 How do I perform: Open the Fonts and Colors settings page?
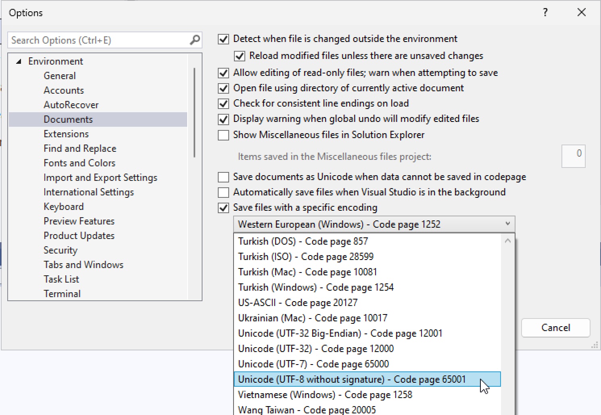[79, 163]
